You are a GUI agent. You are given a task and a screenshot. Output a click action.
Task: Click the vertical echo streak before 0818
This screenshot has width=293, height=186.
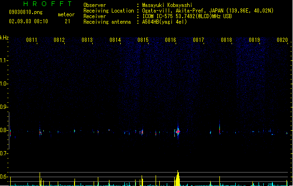(x=219, y=127)
